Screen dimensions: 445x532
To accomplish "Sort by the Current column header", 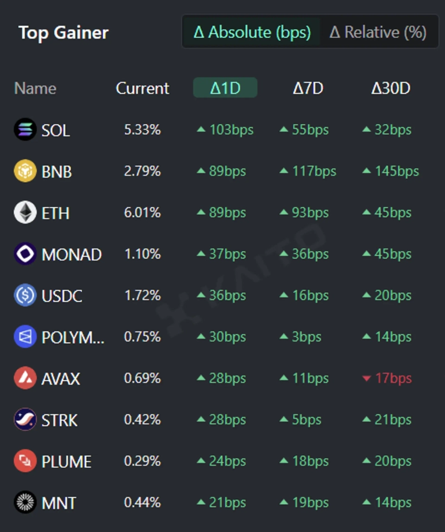I will pos(142,88).
